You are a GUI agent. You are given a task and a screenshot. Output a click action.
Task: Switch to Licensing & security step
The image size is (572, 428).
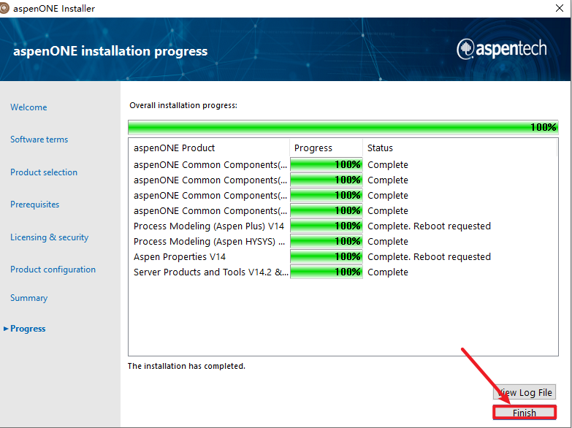(x=49, y=237)
